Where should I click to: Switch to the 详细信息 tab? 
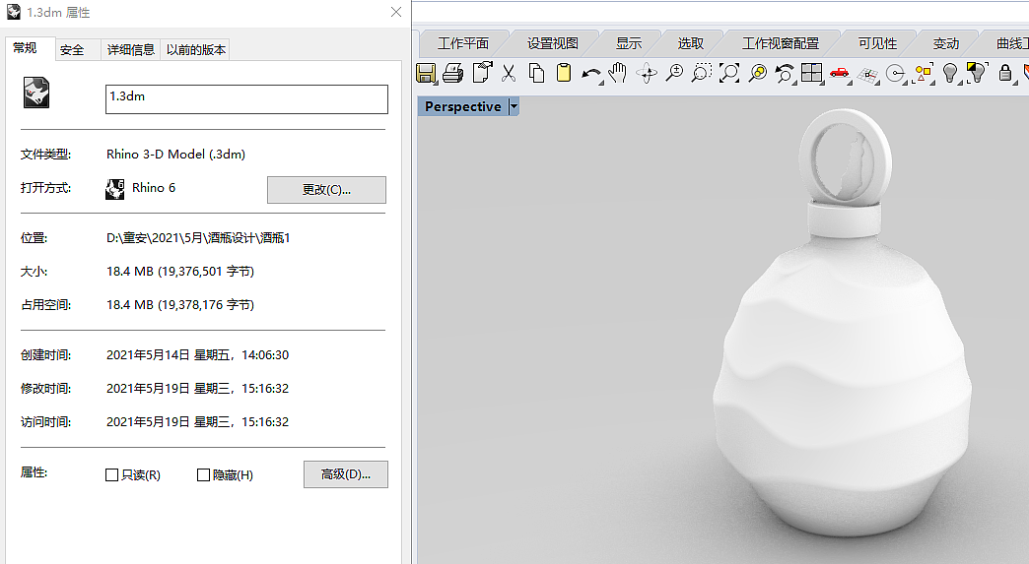pyautogui.click(x=130, y=50)
